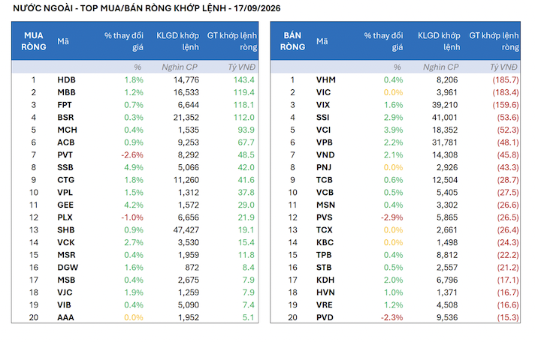Viewport: 535px width, 342px height.
Task: Select SSI volume 41,001
Action: (x=445, y=118)
